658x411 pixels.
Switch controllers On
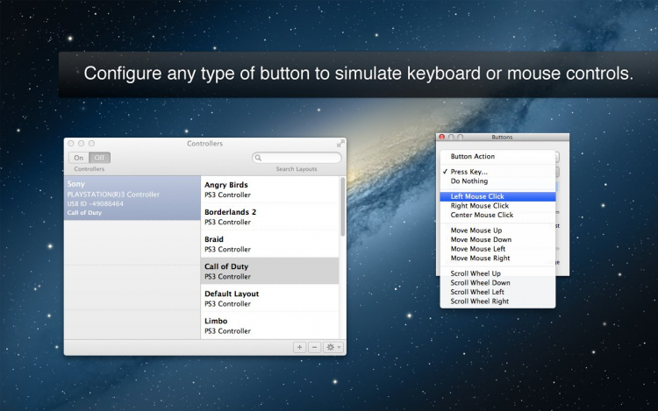(x=79, y=158)
